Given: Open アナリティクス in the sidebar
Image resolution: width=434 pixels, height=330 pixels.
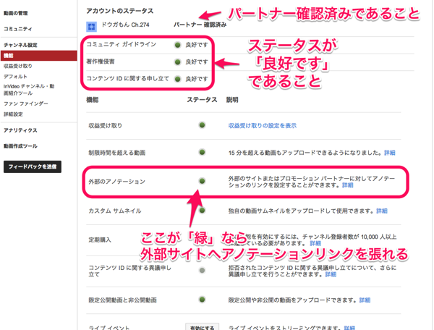Looking at the screenshot, I should click(20, 130).
